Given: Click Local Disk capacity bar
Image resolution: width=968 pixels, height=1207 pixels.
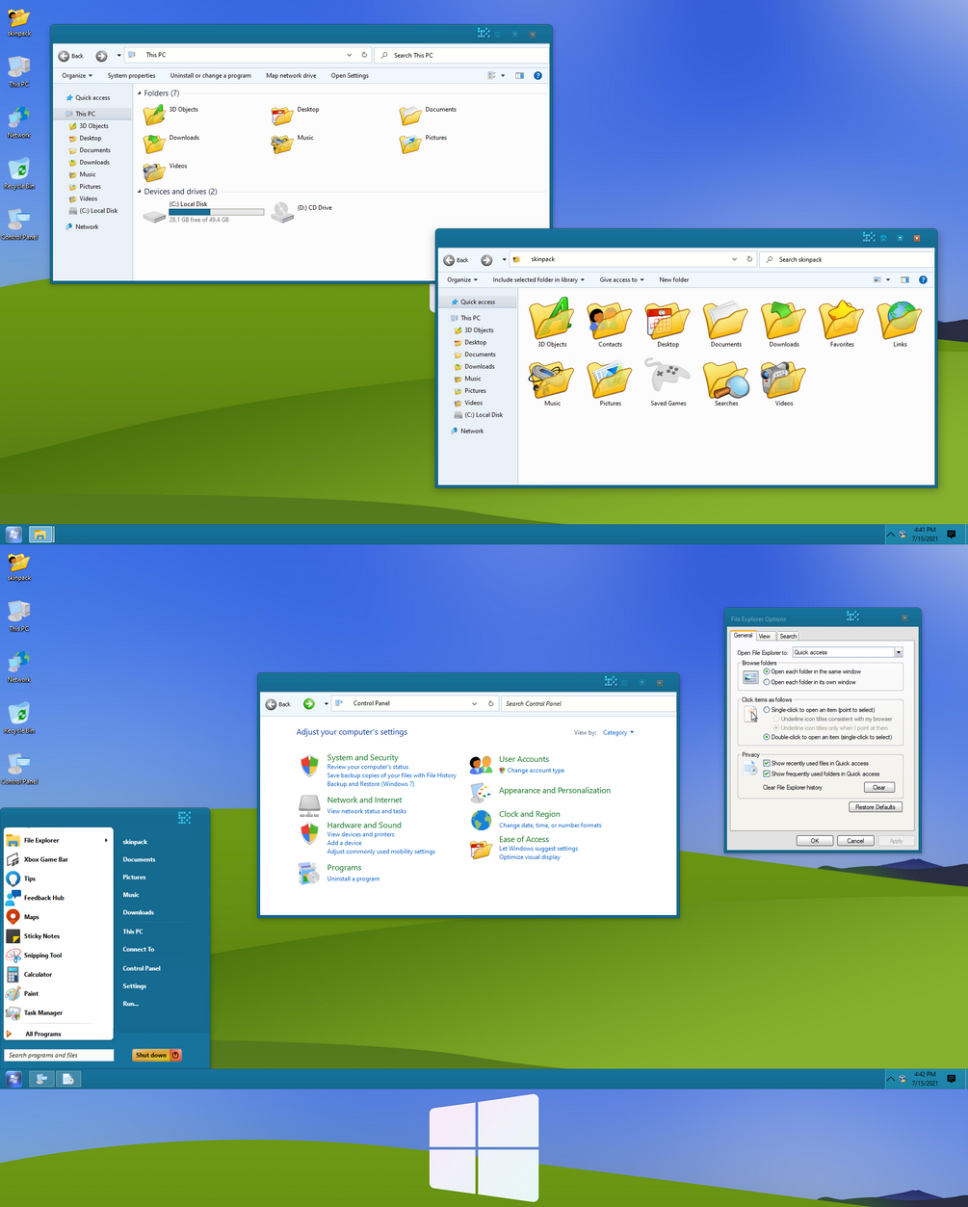Looking at the screenshot, I should tap(217, 212).
